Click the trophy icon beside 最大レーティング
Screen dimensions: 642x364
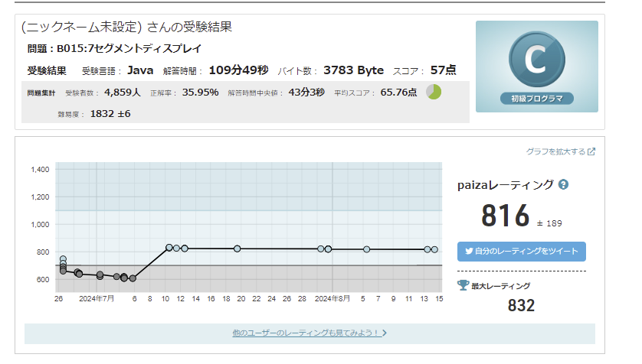463,285
